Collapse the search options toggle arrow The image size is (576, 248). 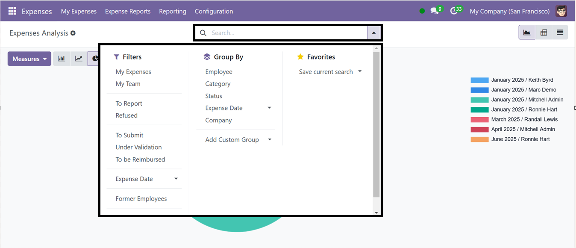[x=374, y=33]
